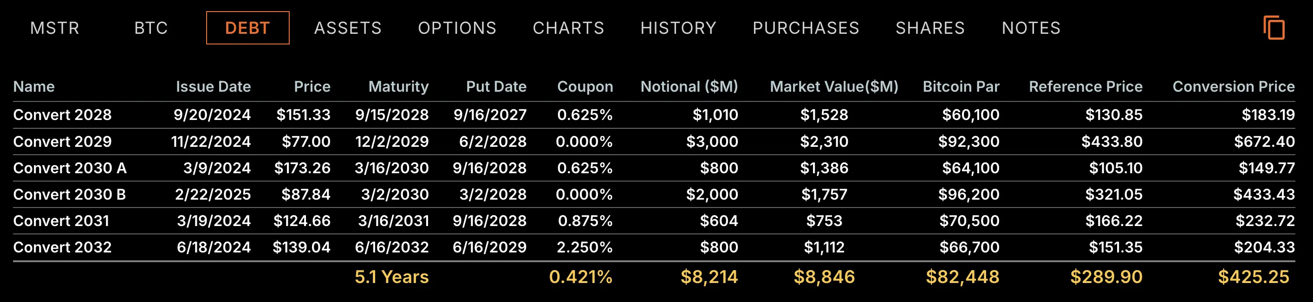Open the NOTES tab
Viewport: 1313px width, 302px height.
click(1031, 28)
